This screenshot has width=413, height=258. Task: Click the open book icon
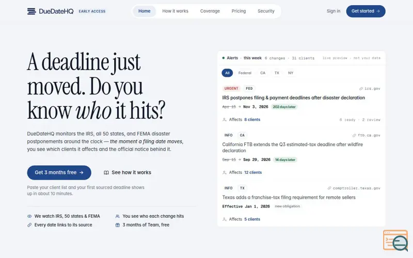click(x=106, y=173)
